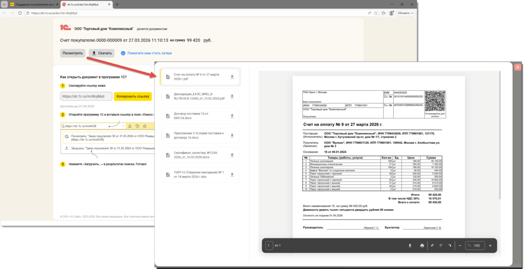Click the page number field in viewer

[269, 245]
